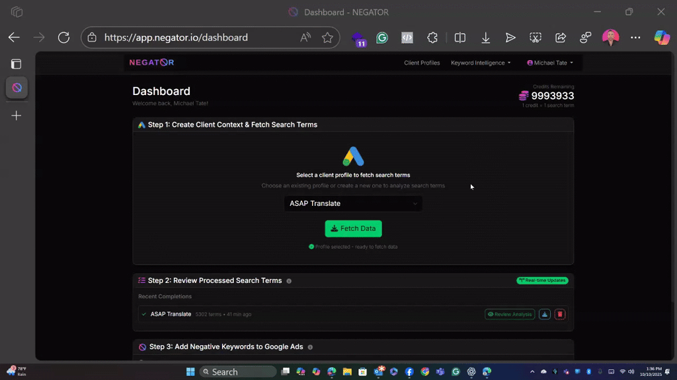Open the Copilot sidebar icon
This screenshot has height=380, width=677.
pyautogui.click(x=661, y=38)
